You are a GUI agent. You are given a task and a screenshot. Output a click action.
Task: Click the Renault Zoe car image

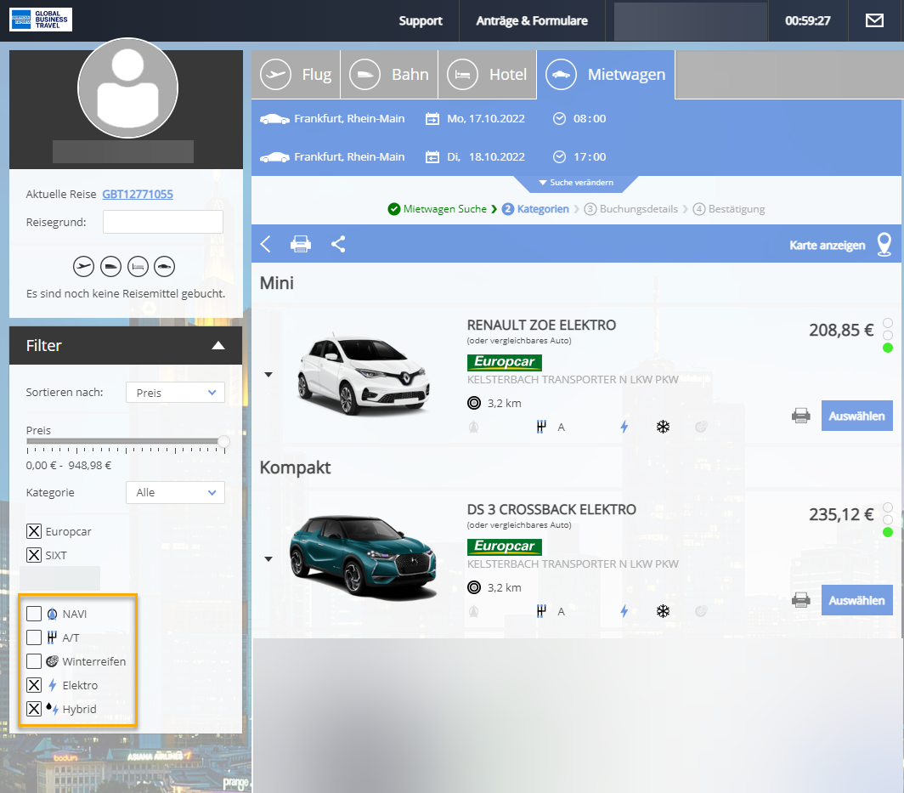(x=364, y=374)
